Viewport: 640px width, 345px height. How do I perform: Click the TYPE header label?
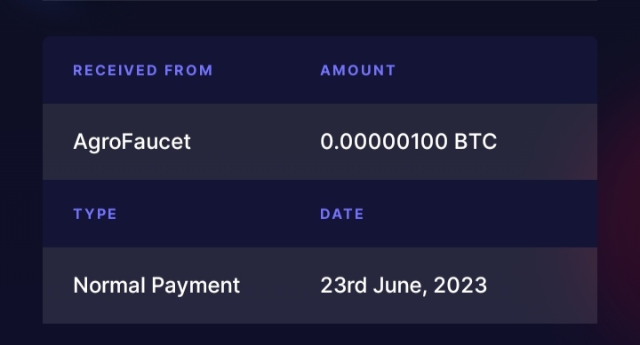[95, 215]
